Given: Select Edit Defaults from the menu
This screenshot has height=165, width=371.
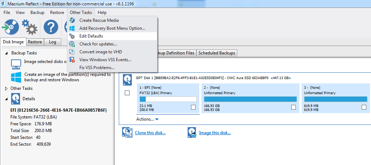Looking at the screenshot, I should click(x=91, y=36).
